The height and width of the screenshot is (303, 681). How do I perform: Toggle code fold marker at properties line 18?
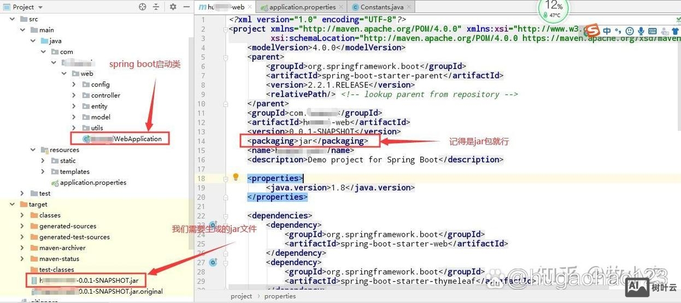coord(225,178)
